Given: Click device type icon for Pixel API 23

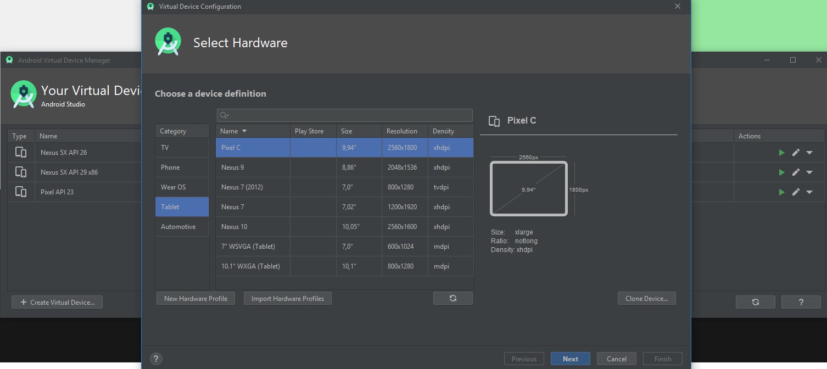Looking at the screenshot, I should point(21,192).
